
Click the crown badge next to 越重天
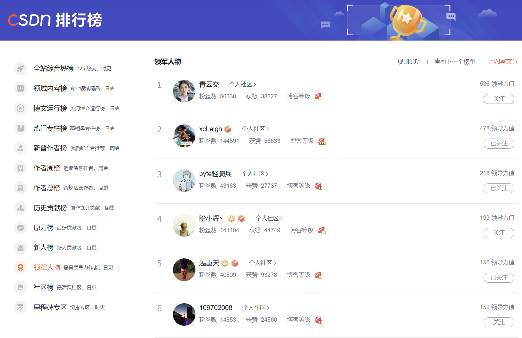[225, 263]
